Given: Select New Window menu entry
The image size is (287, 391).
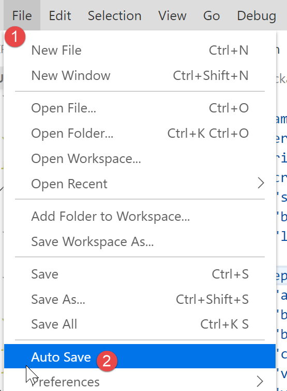Looking at the screenshot, I should pos(140,75).
